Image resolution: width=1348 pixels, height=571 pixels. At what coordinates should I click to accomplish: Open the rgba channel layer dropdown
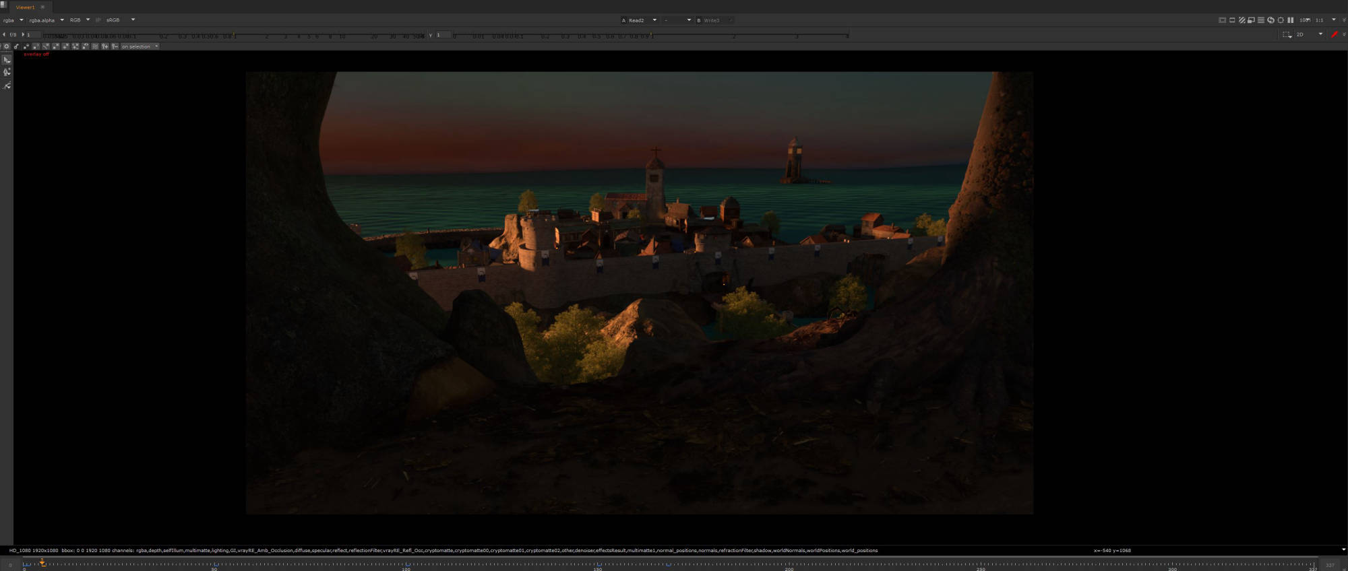point(13,20)
